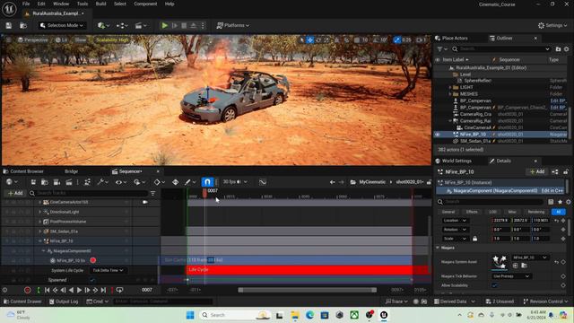Screen dimensions: 574x323
Task: Open the Edit menu
Action: click(41, 4)
